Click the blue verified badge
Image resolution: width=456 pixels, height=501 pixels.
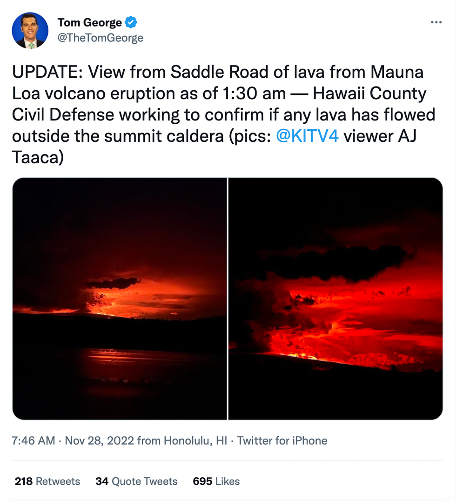point(132,22)
